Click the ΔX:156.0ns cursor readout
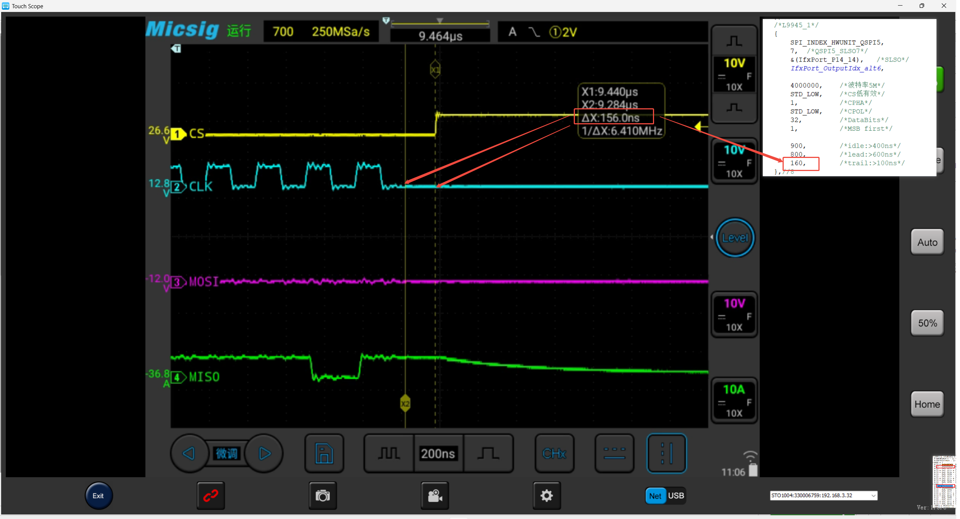The height and width of the screenshot is (519, 960). 611,118
